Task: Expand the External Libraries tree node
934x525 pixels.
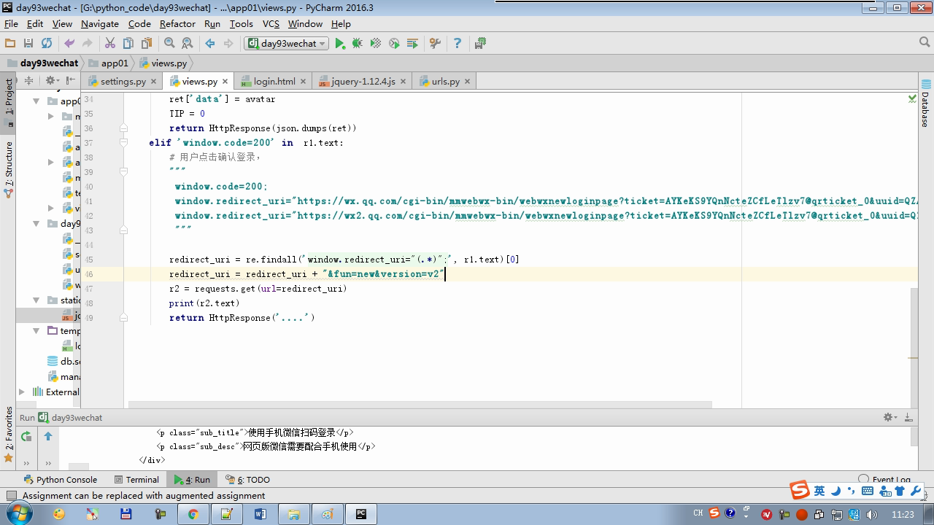Action: click(x=22, y=392)
